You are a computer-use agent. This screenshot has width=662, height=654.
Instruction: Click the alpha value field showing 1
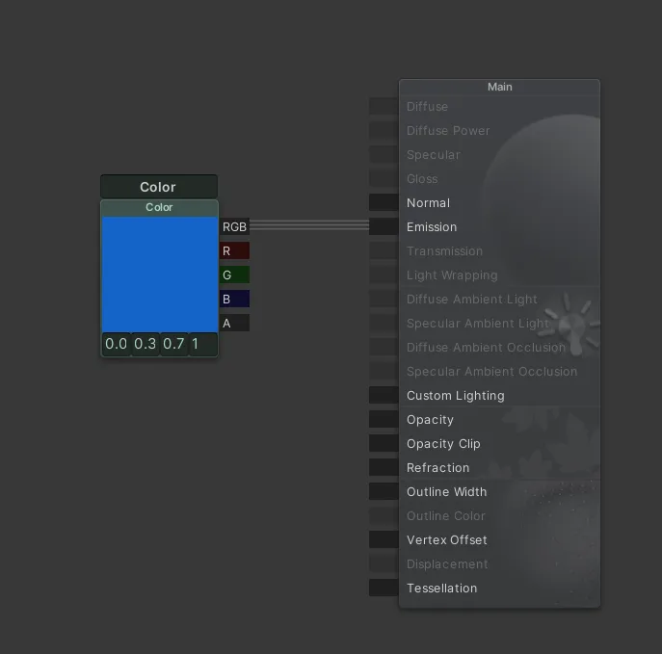coord(202,344)
